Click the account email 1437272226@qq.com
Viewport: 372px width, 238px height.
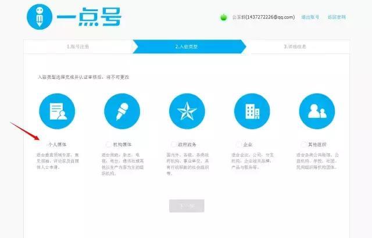270,17
